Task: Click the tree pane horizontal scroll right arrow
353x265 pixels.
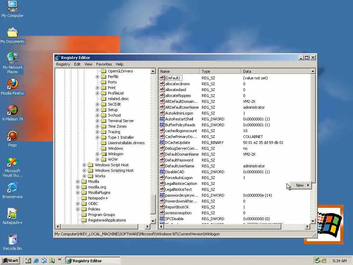Action: pyautogui.click(x=147, y=226)
